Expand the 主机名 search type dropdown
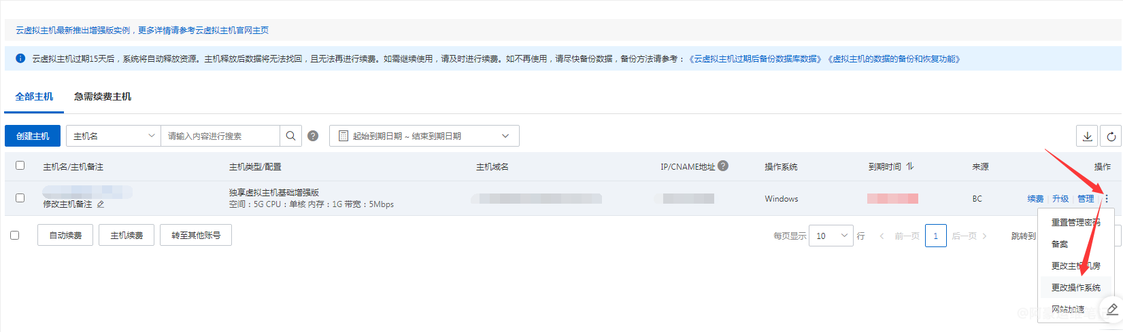 pyautogui.click(x=113, y=136)
